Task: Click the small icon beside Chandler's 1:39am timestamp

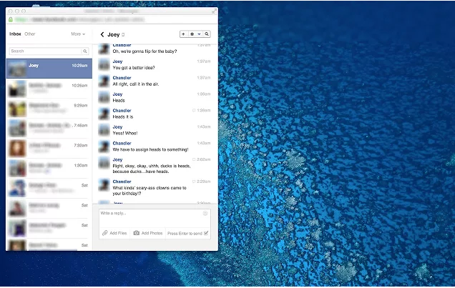Action: tap(194, 110)
